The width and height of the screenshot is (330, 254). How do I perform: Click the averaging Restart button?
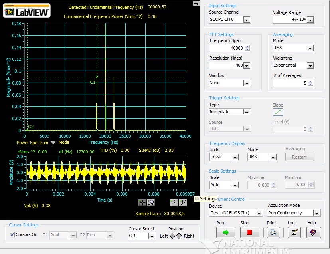coord(300,157)
